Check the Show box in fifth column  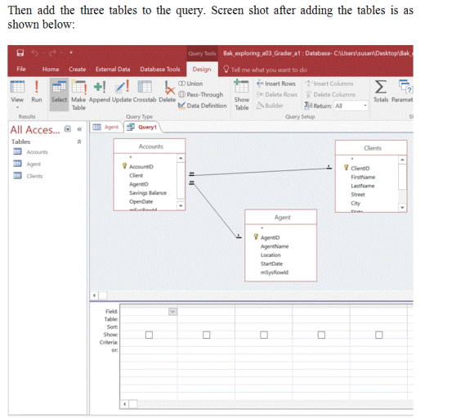(378, 335)
